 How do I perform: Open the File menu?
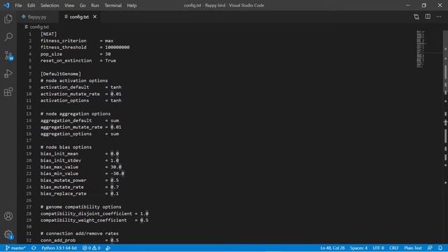click(18, 5)
